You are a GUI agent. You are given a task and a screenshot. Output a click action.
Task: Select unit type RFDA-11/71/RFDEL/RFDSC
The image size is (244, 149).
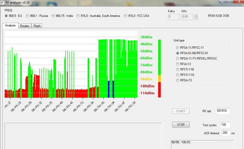pos(197,59)
